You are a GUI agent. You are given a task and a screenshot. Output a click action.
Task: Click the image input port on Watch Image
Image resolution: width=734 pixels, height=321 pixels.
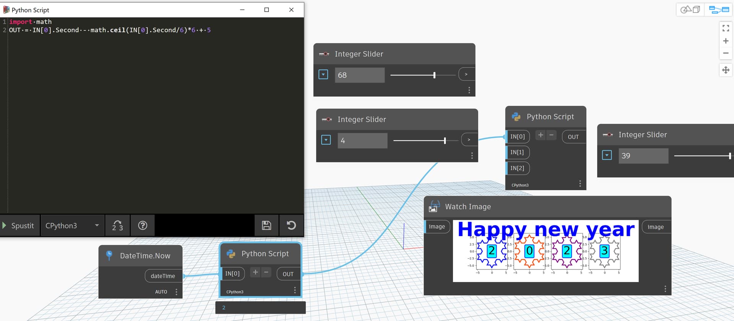point(437,227)
